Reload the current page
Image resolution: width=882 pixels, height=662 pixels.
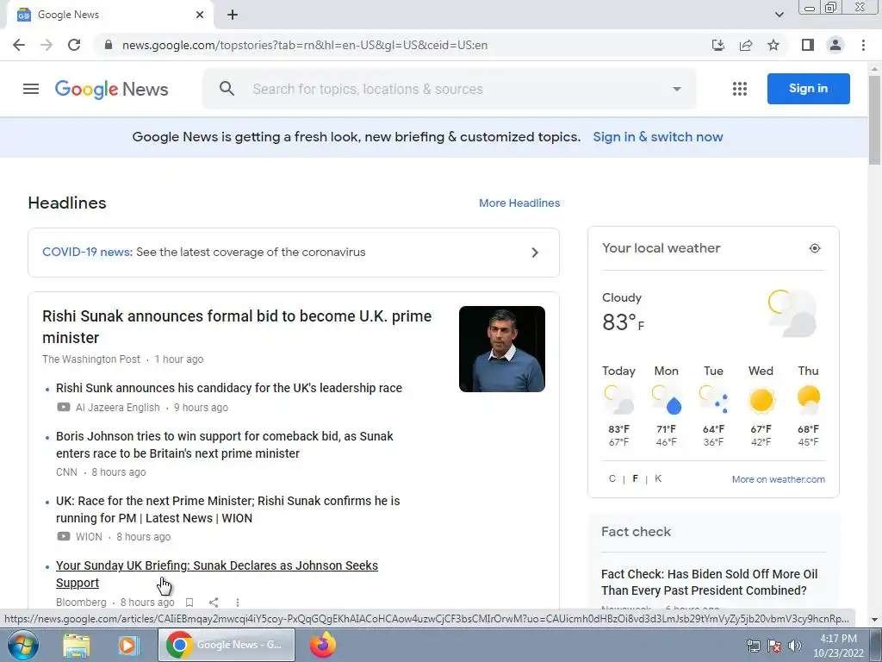coord(74,45)
